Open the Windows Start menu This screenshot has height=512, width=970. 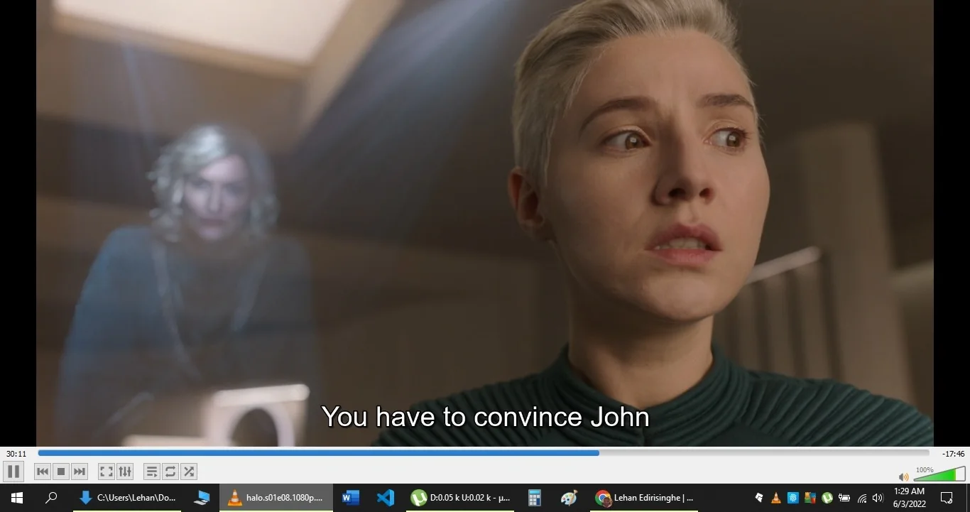tap(17, 498)
